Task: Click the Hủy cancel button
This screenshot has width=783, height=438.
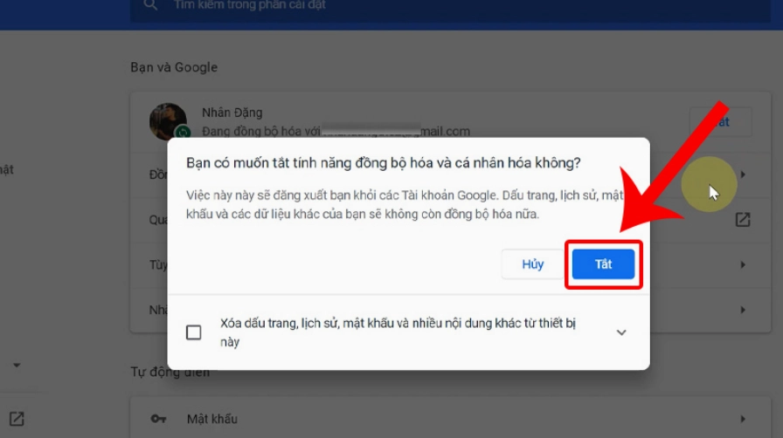Action: (x=532, y=263)
